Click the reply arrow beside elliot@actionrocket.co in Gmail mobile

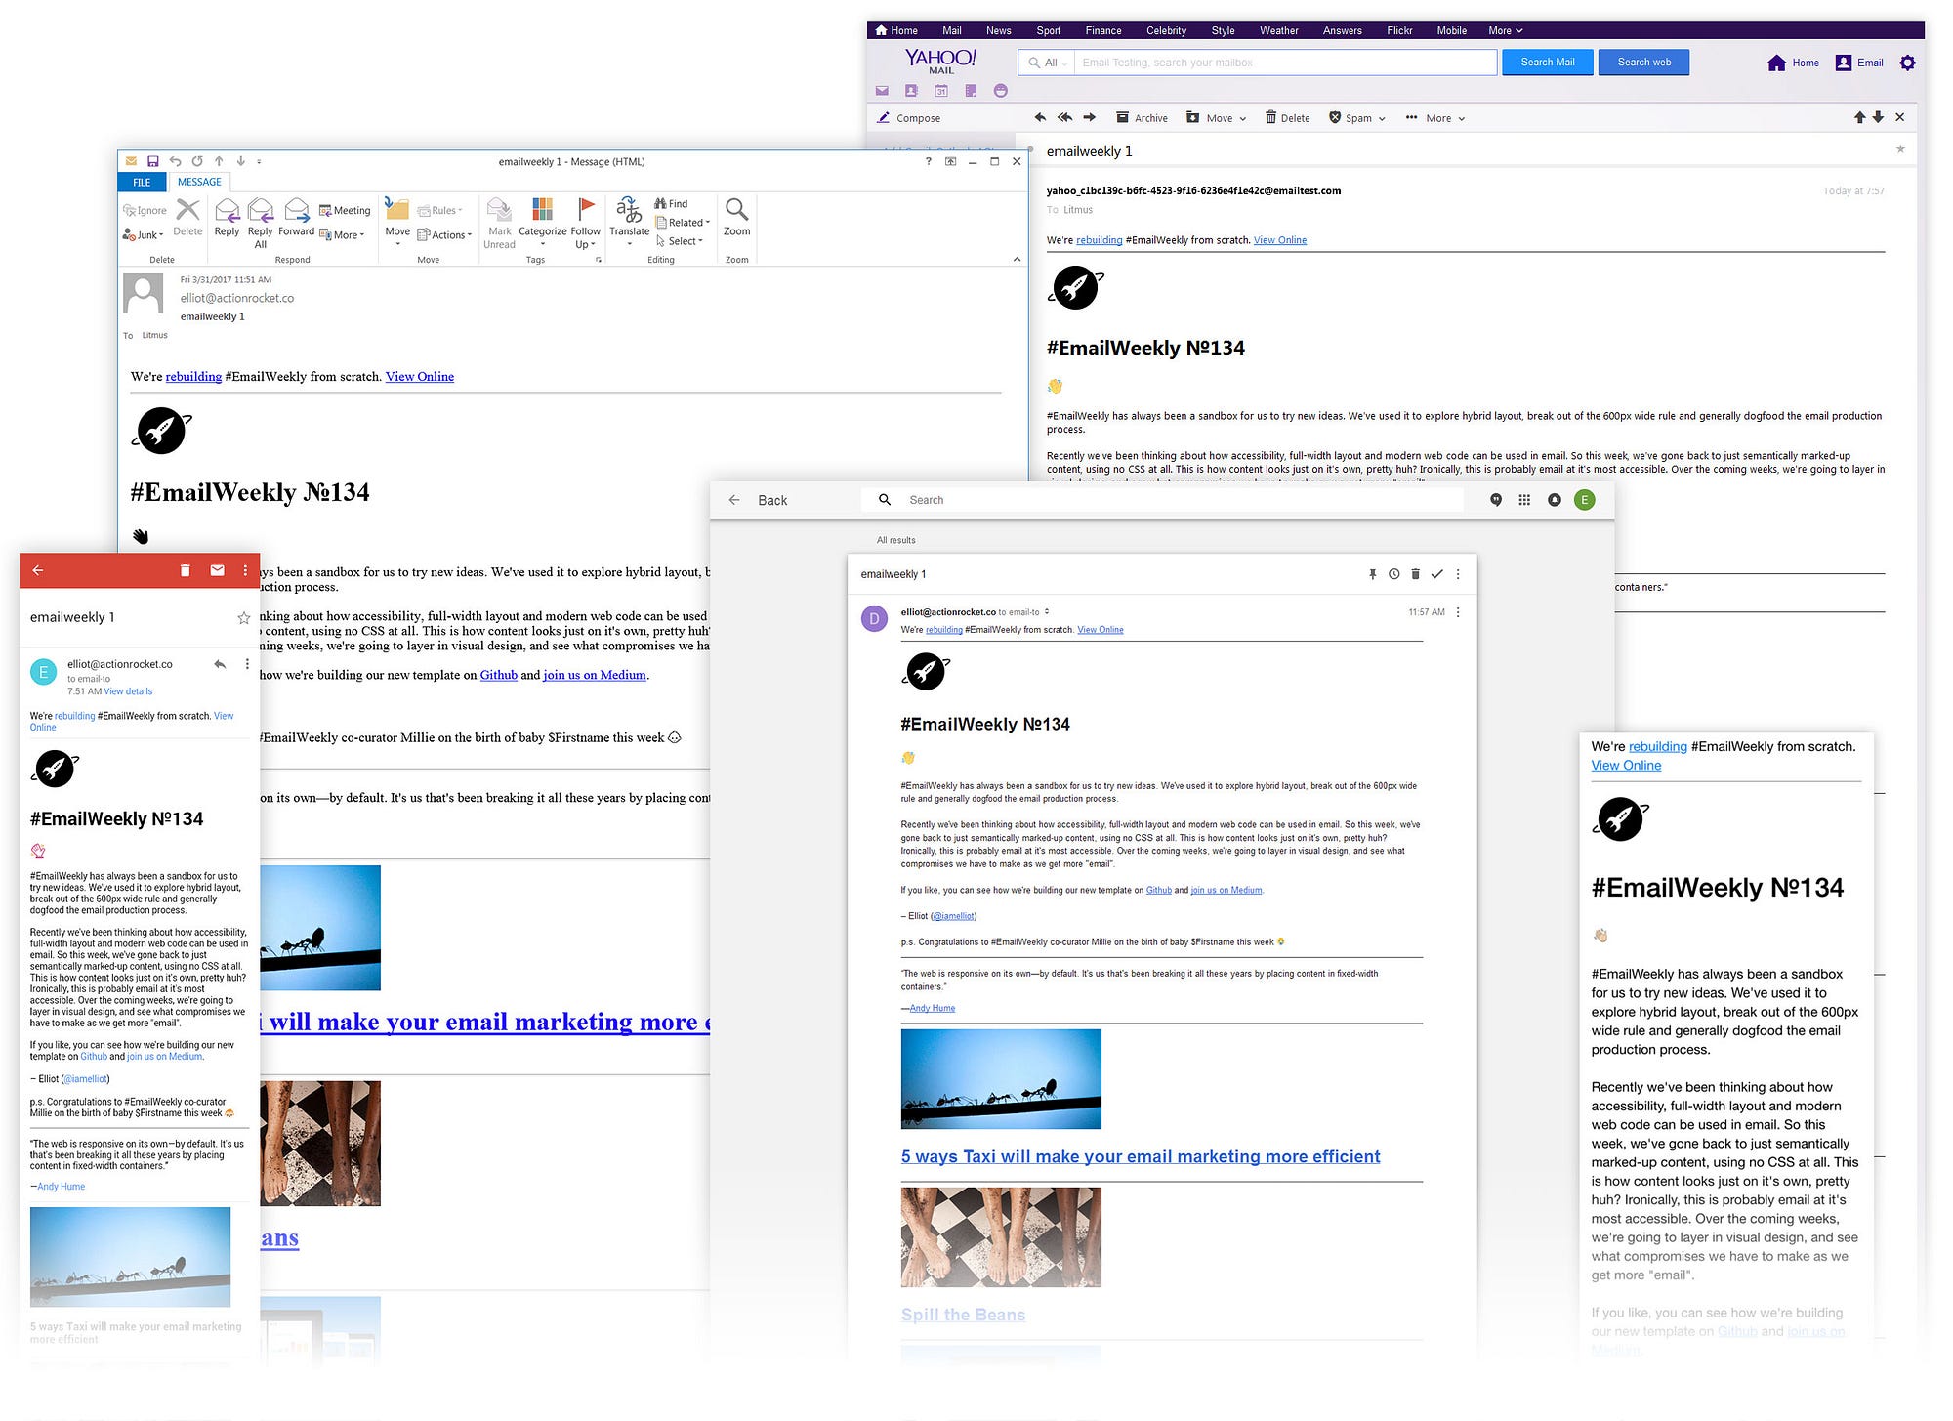click(220, 664)
